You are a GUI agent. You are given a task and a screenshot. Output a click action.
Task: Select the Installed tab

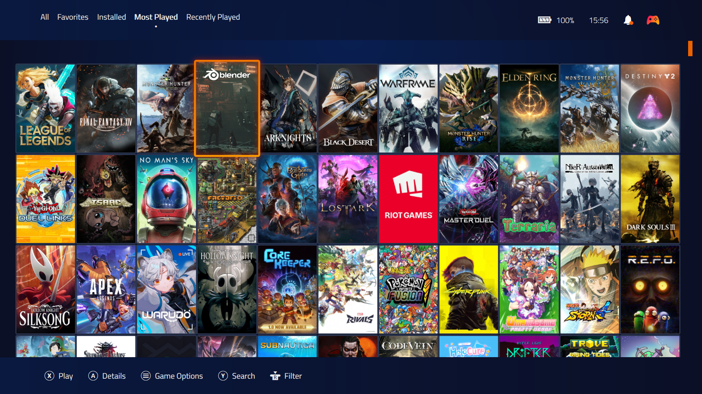(112, 17)
